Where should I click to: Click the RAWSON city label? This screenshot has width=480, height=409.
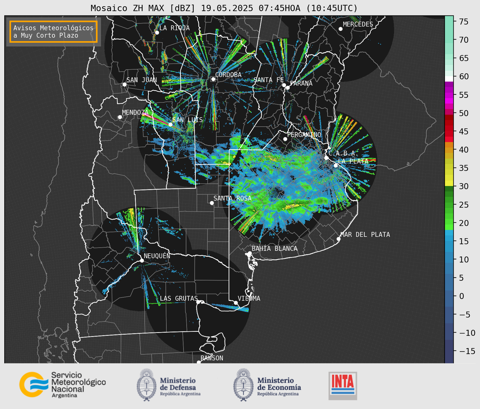[212, 358]
